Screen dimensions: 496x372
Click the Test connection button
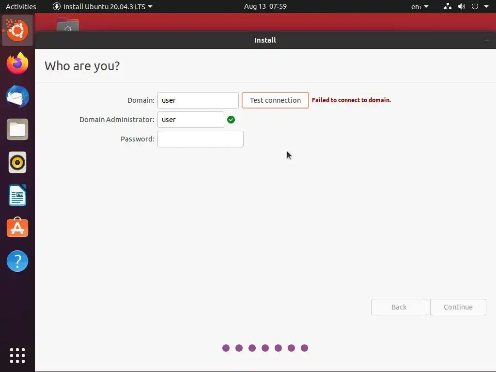[x=275, y=100]
